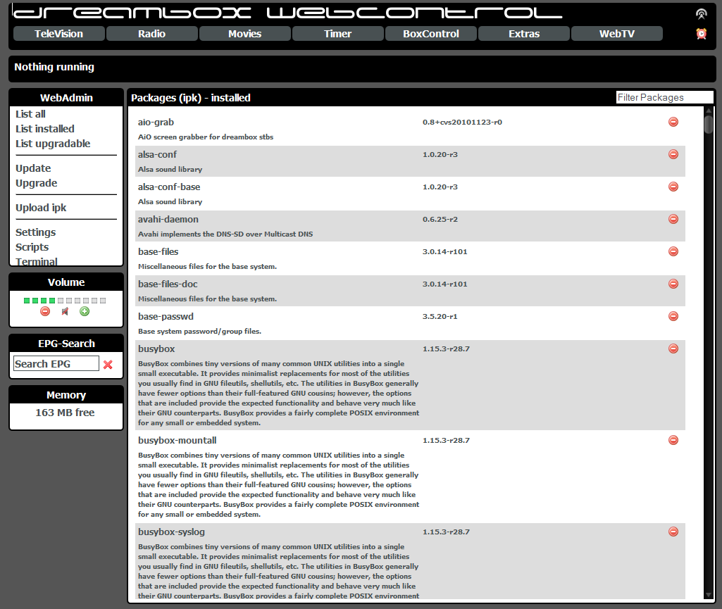Remove the alsa-conf-base package
The width and height of the screenshot is (722, 609).
[673, 187]
